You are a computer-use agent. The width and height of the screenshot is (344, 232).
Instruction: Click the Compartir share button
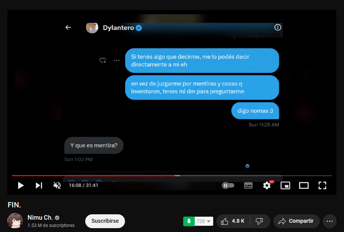point(296,221)
